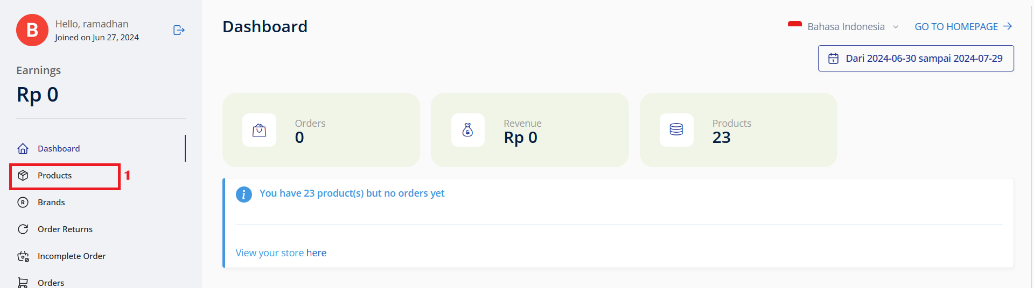Click the Order Returns refresh icon
The height and width of the screenshot is (288, 1034).
click(x=23, y=229)
